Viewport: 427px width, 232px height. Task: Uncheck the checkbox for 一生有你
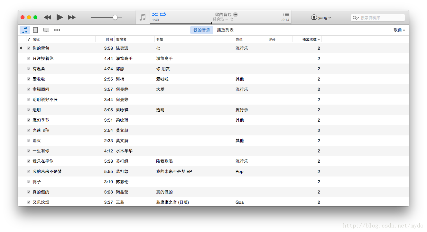[29, 151]
